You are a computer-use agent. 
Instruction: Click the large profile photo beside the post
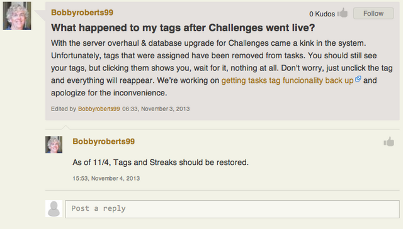coord(17,16)
